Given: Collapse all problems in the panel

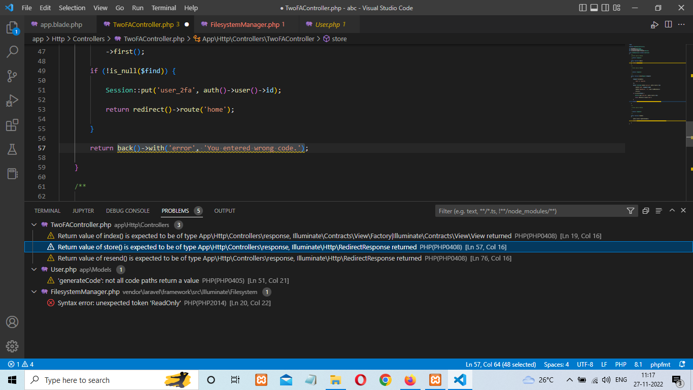Looking at the screenshot, I should [x=646, y=211].
